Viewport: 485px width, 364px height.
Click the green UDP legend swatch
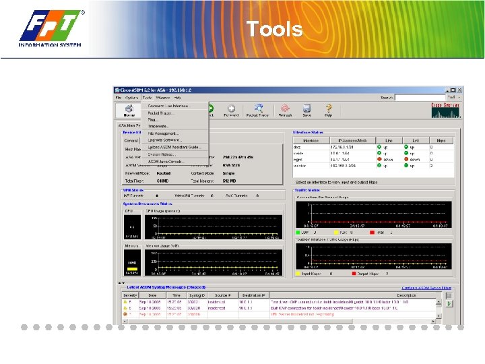tap(298, 232)
